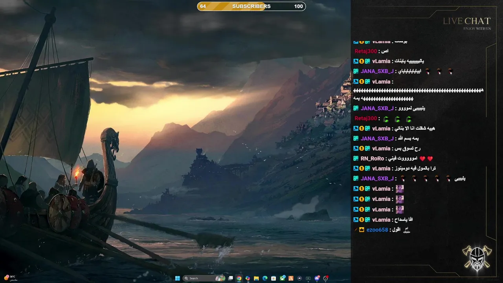Click the "افا ياسداح" chat message
Image resolution: width=503 pixels, height=283 pixels.
click(x=404, y=220)
